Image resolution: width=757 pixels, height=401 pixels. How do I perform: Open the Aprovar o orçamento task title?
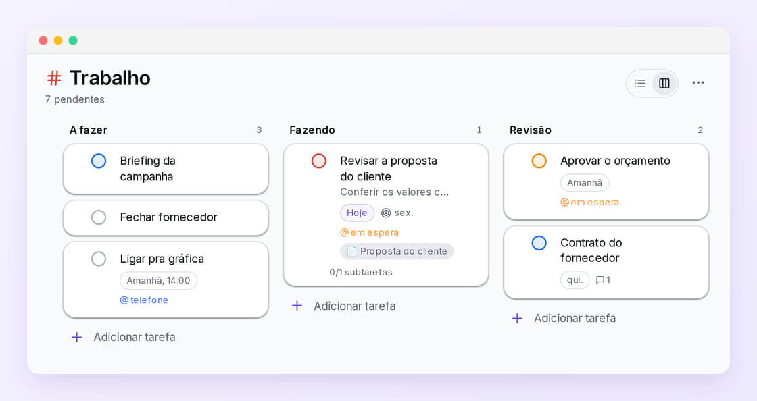click(x=615, y=161)
